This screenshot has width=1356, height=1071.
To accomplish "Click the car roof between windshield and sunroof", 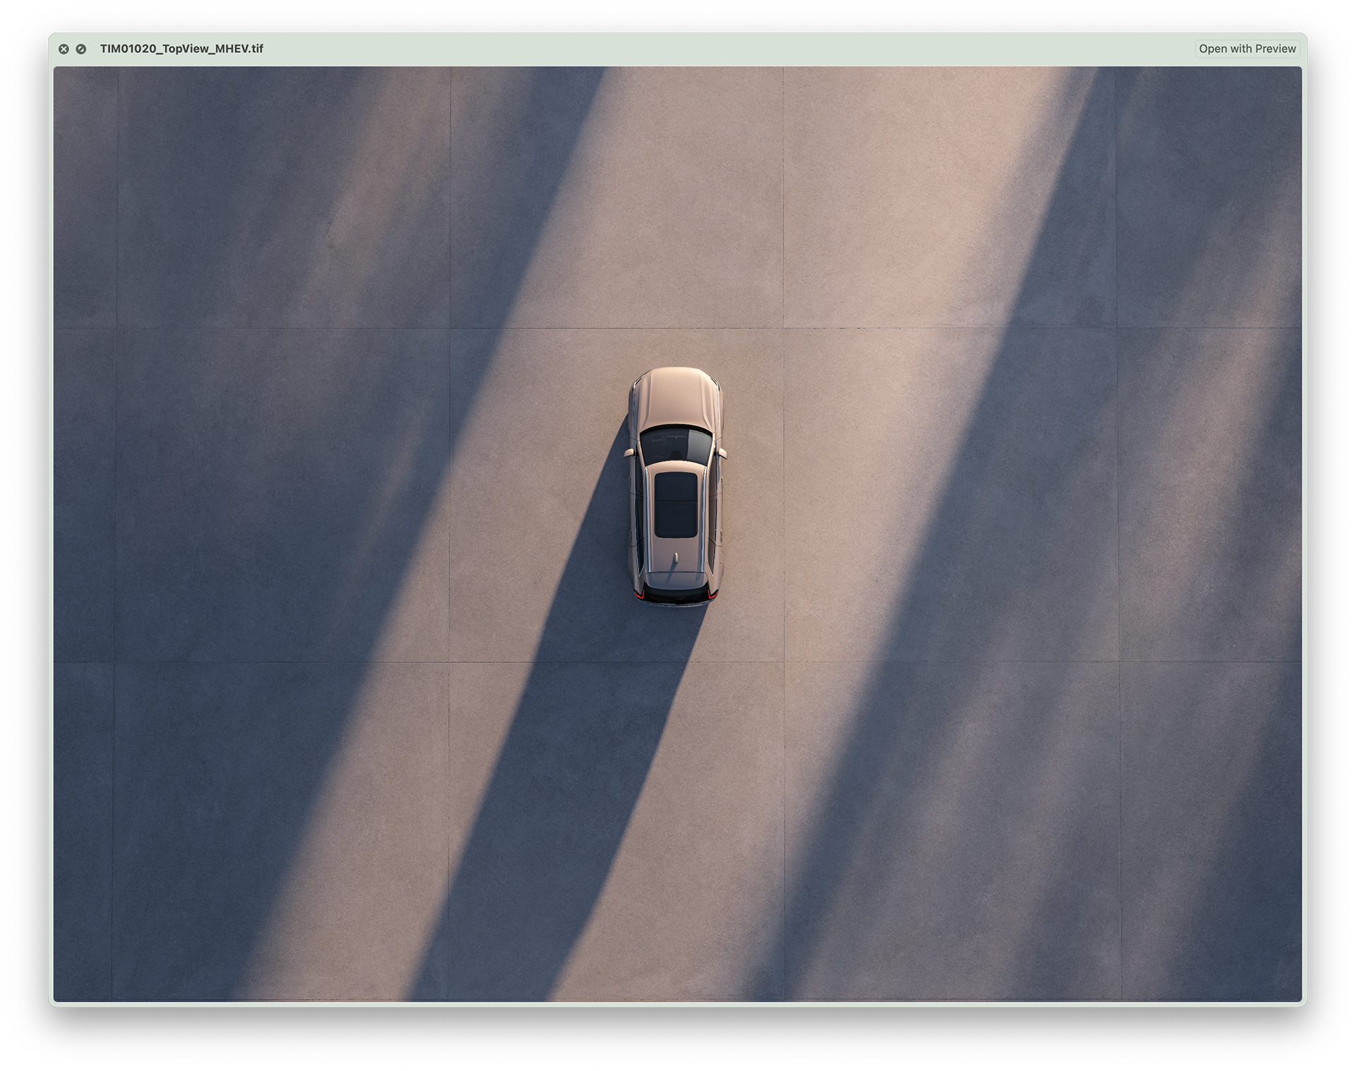I will pyautogui.click(x=675, y=468).
